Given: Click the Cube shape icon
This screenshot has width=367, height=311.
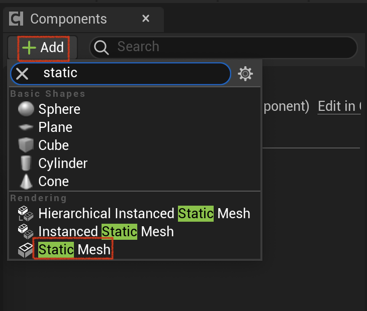Looking at the screenshot, I should point(26,145).
